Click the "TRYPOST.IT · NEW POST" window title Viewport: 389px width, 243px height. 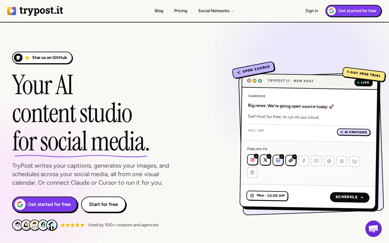[291, 81]
